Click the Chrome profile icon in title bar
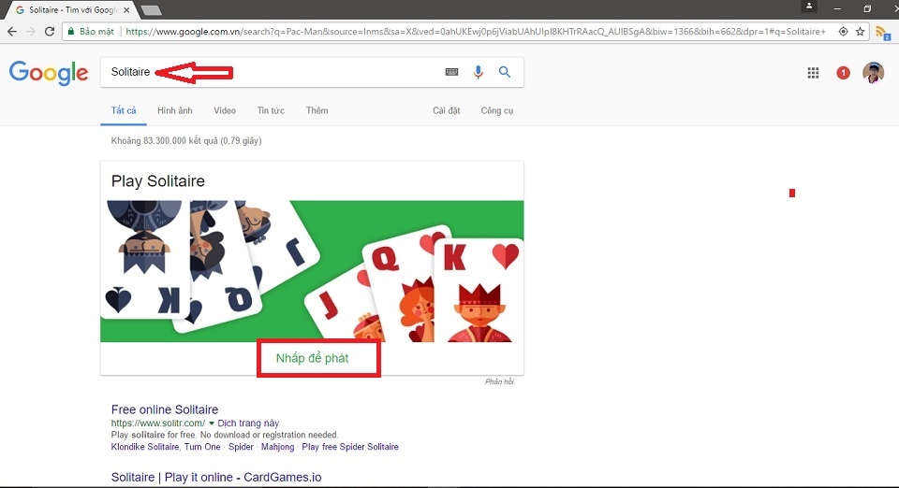Viewport: 899px width, 488px height. (809, 7)
